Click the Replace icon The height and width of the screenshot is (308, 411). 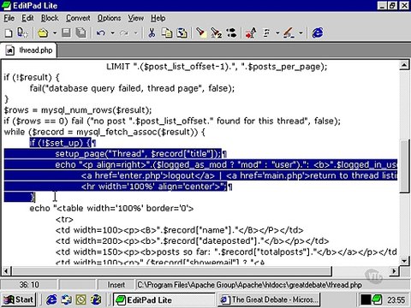[231, 33]
